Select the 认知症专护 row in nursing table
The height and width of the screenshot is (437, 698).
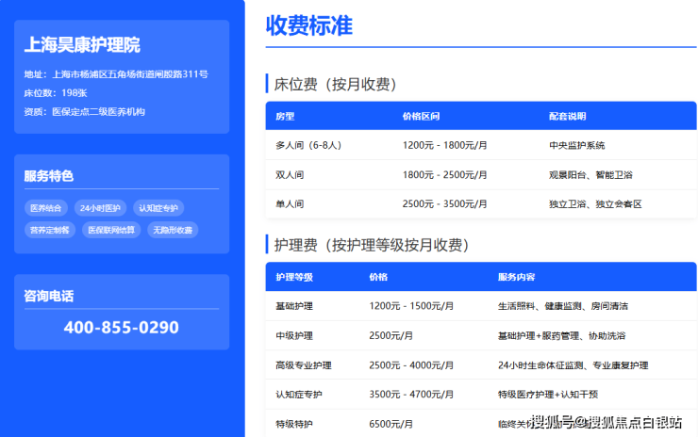click(x=299, y=395)
